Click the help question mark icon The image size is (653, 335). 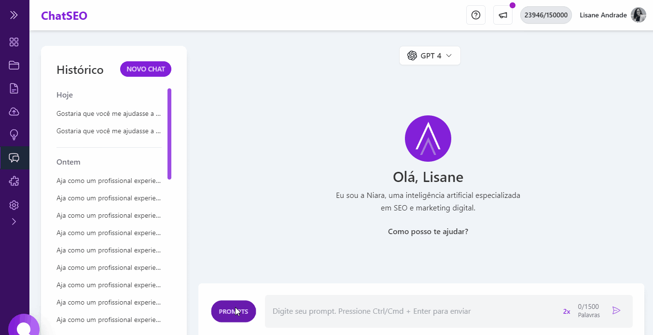tap(475, 15)
